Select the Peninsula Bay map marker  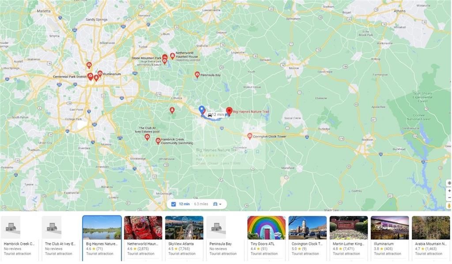(197, 75)
